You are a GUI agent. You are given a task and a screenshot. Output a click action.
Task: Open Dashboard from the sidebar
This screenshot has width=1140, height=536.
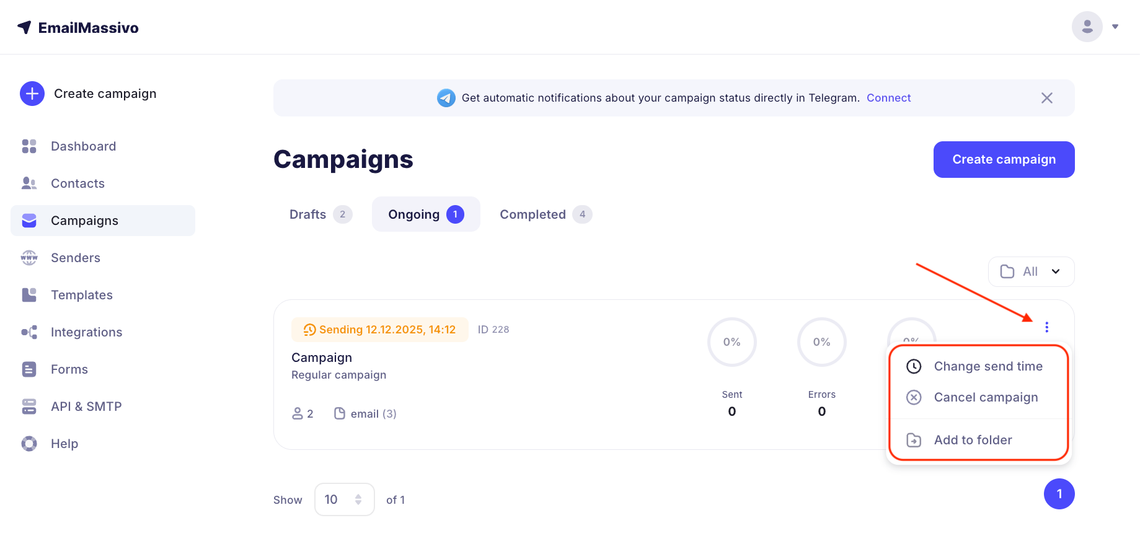point(83,146)
